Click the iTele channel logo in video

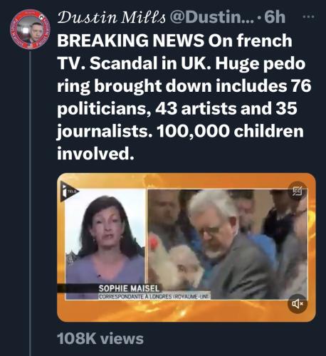[x=69, y=192]
